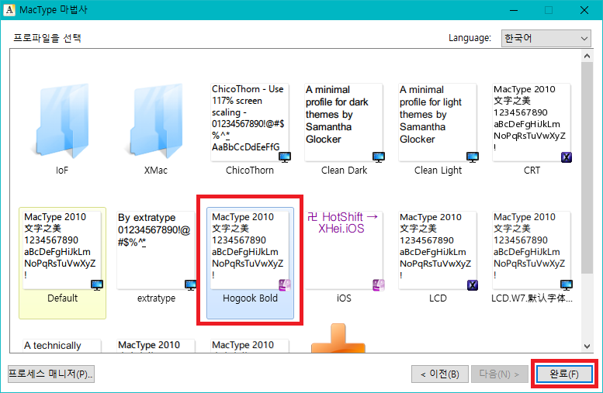The height and width of the screenshot is (393, 603).
Task: Click the profile list vertical scrollbar thumb
Action: pos(587,168)
